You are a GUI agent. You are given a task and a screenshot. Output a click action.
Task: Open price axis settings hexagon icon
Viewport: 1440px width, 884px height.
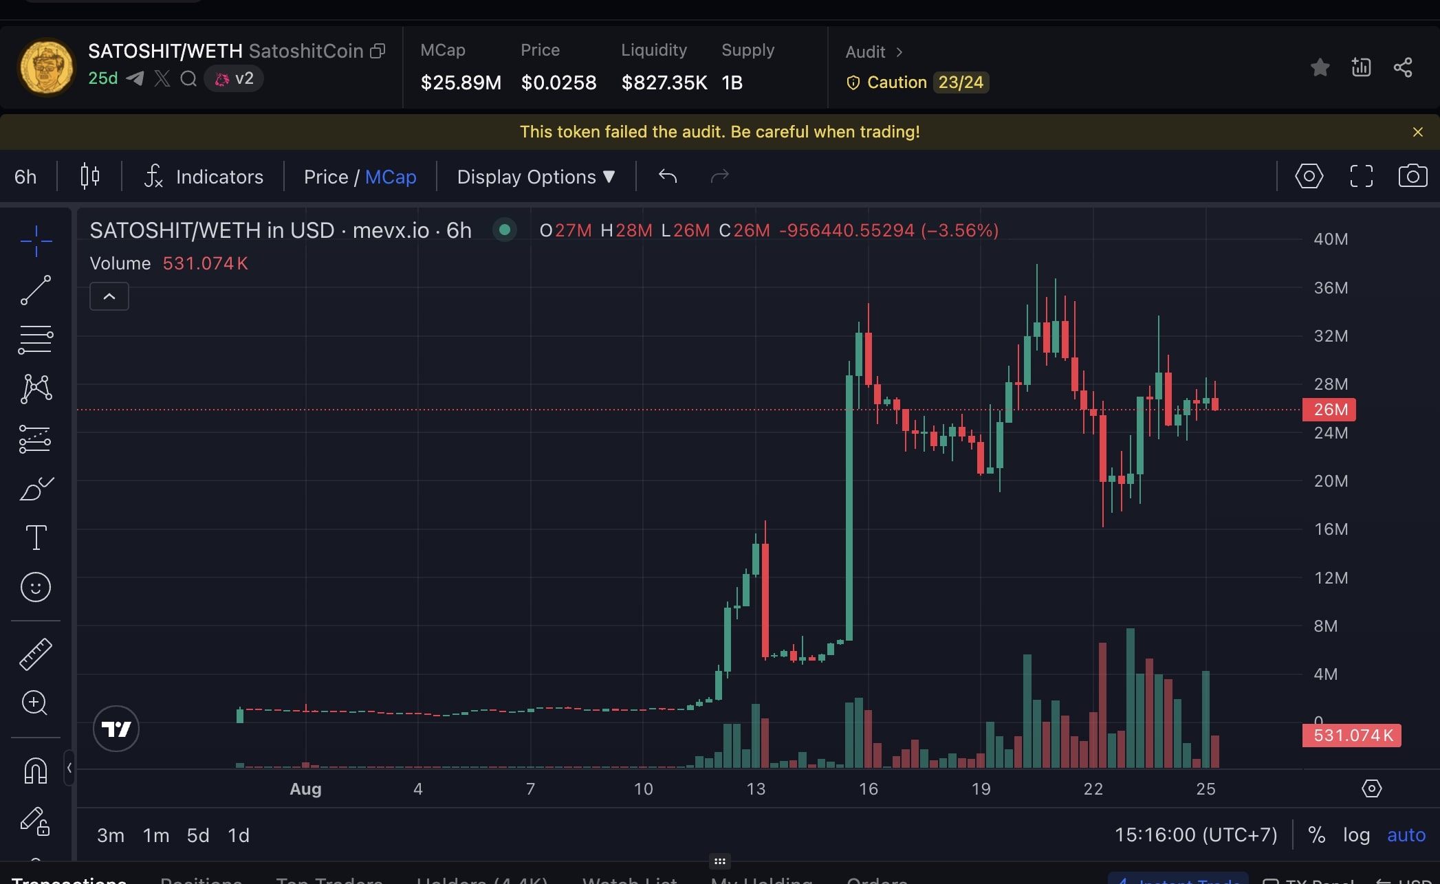1371,788
